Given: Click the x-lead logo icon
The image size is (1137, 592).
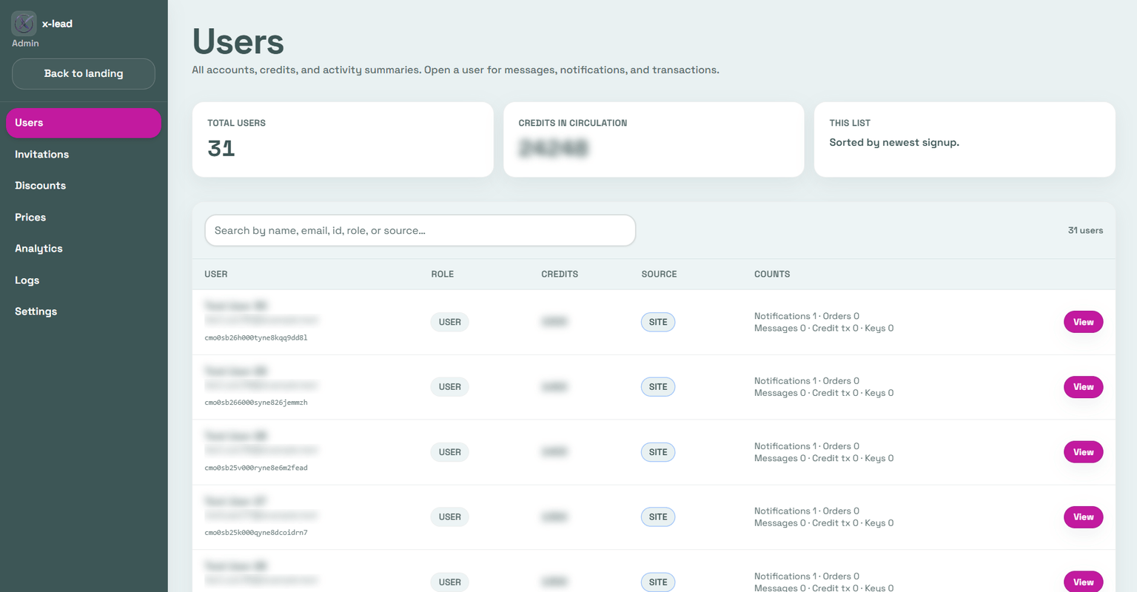Looking at the screenshot, I should coord(24,23).
